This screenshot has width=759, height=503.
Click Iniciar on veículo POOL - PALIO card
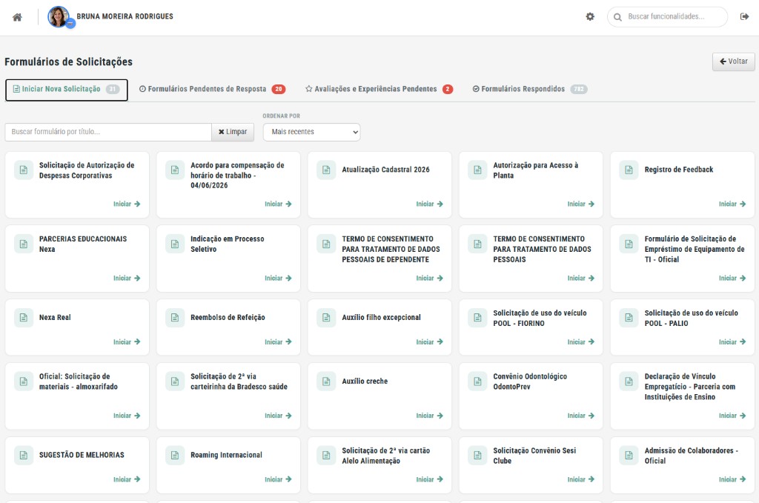[732, 342]
